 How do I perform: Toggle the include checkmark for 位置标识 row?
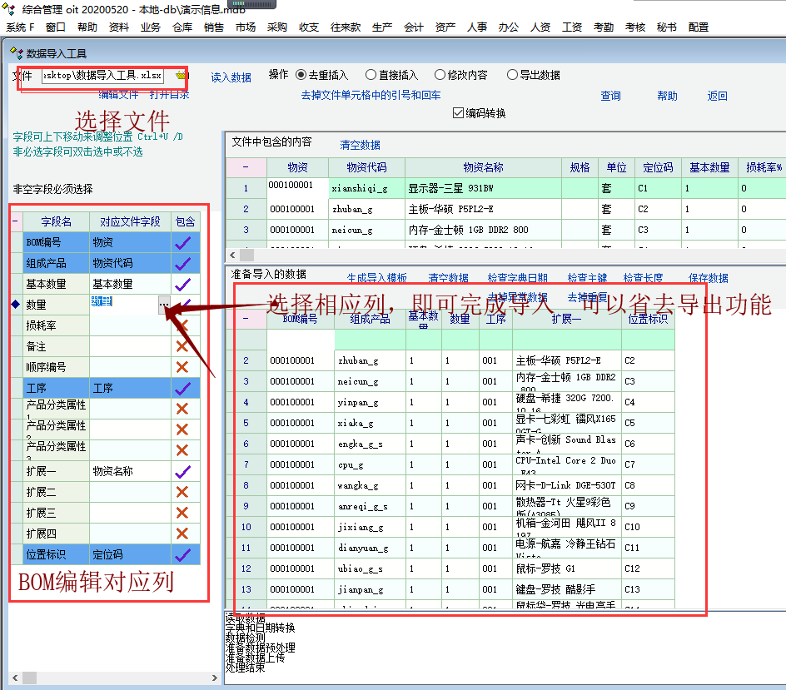click(x=183, y=554)
